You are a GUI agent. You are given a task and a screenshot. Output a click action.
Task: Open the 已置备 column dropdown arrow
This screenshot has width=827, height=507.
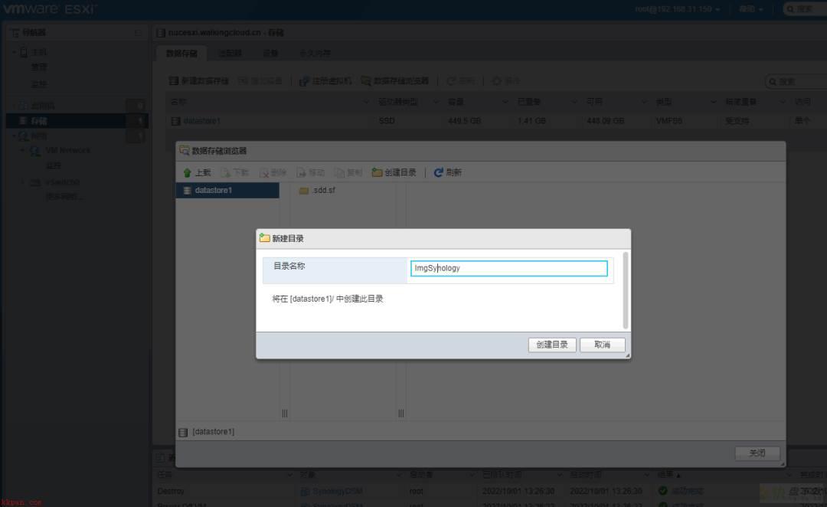(x=574, y=102)
